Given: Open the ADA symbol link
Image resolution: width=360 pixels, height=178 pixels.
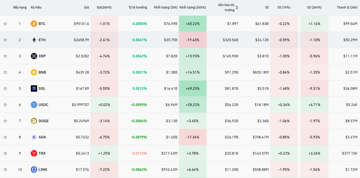Looking at the screenshot, I should pyautogui.click(x=42, y=137).
